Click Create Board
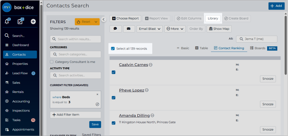The width and height of the screenshot is (288, 136). 236,19
